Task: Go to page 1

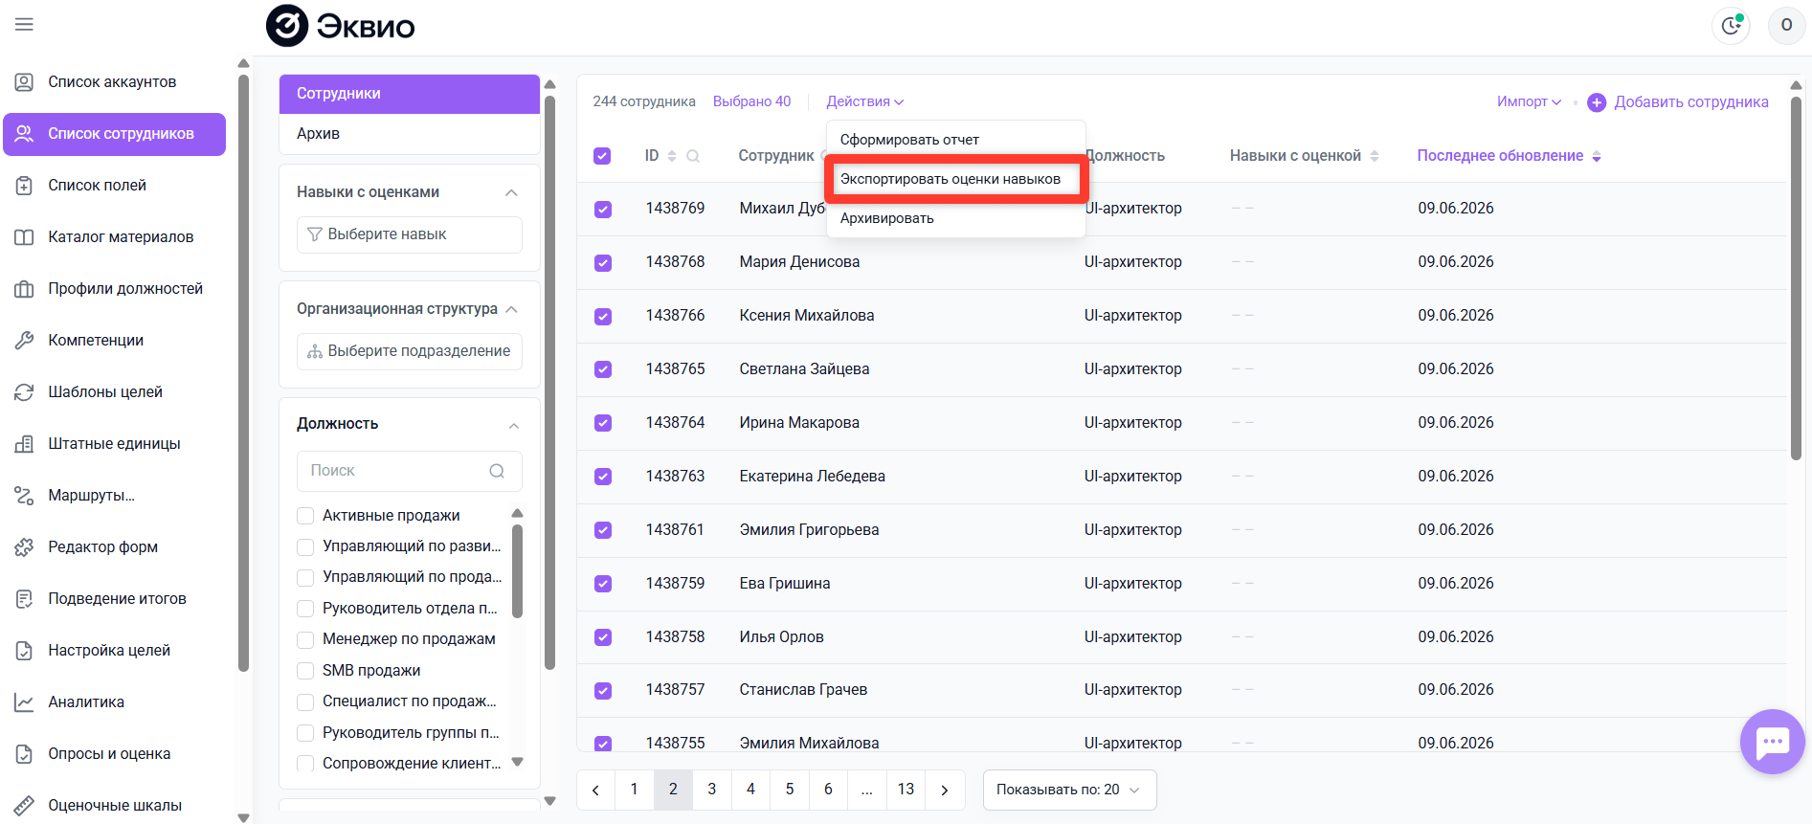Action: pos(634,790)
